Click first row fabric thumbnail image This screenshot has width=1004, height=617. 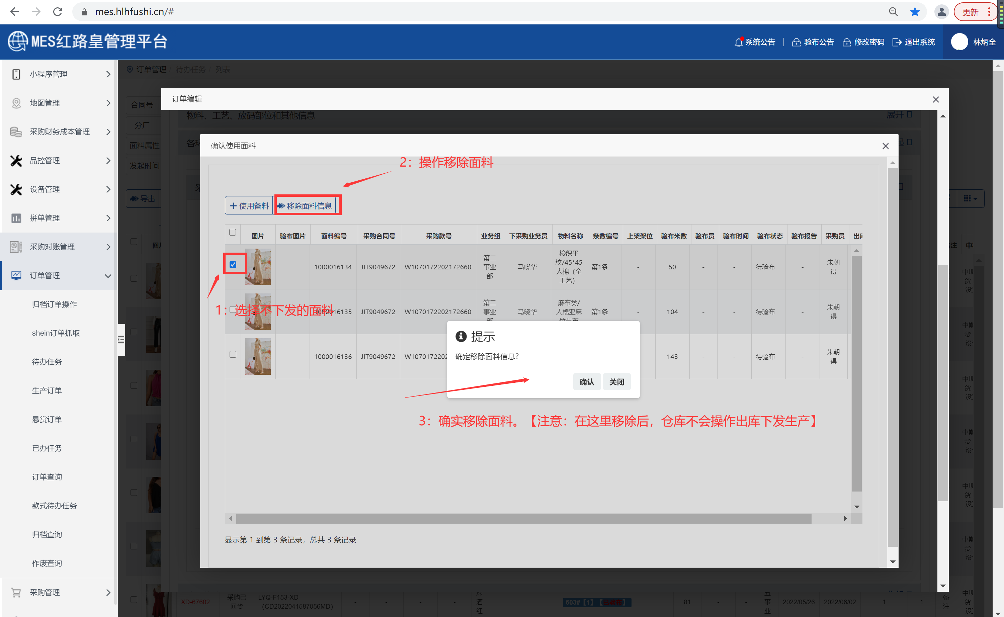coord(258,267)
